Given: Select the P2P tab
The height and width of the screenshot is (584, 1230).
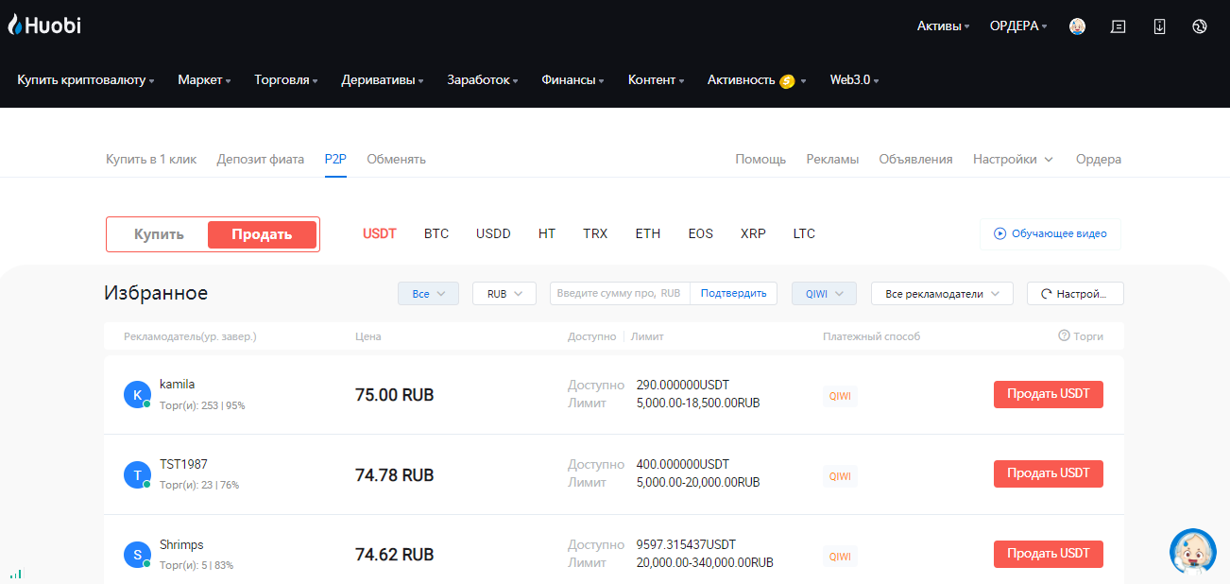Looking at the screenshot, I should point(335,160).
